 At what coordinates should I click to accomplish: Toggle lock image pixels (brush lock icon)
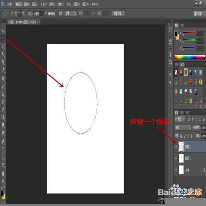(185, 136)
